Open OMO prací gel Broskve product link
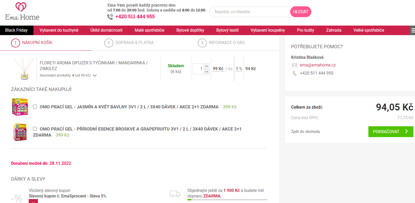 coord(137,132)
